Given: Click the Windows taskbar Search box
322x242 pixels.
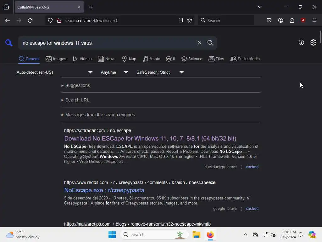Looking at the screenshot, I should [154, 234].
